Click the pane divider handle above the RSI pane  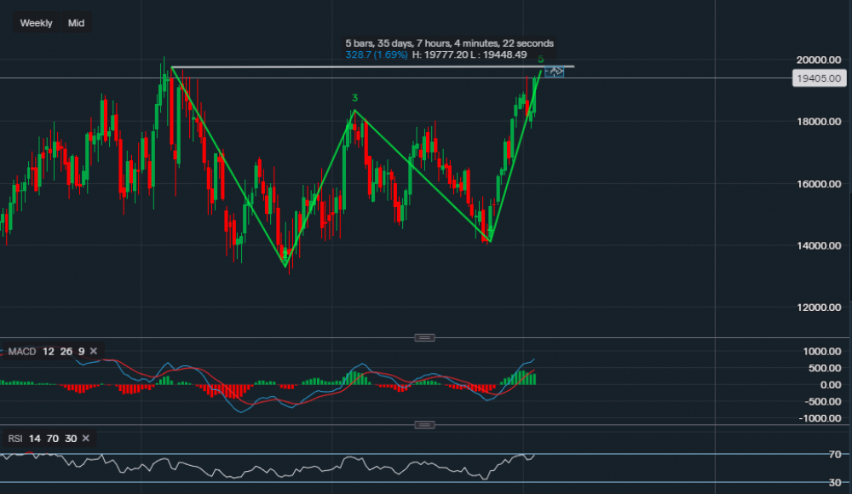coord(424,424)
